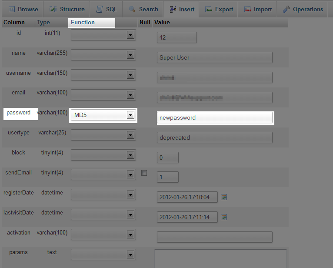Click the Operations wrench icon
Image resolution: width=333 pixels, height=268 pixels.
[286, 9]
